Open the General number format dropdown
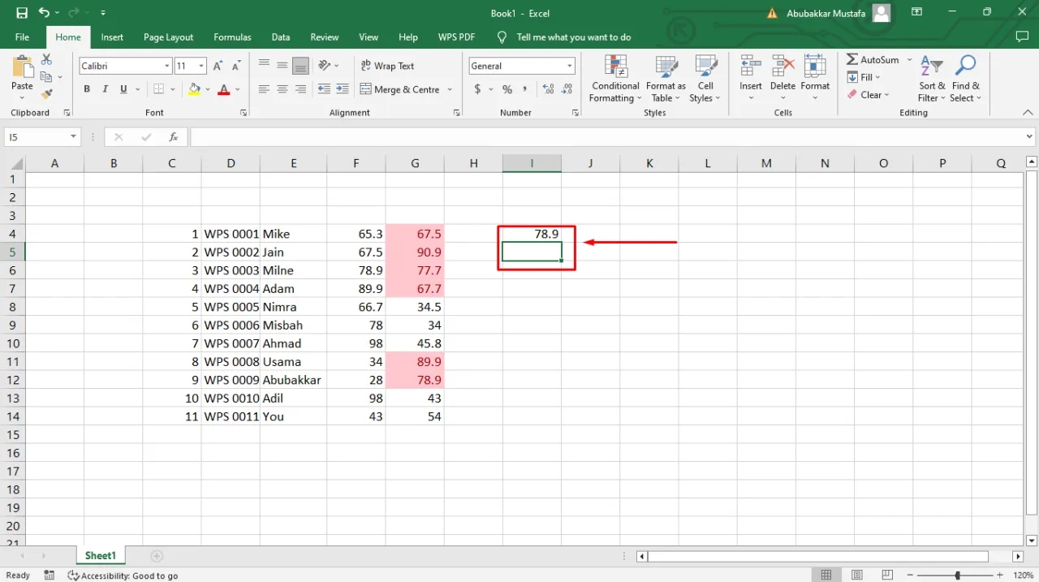This screenshot has width=1039, height=582. tap(570, 67)
